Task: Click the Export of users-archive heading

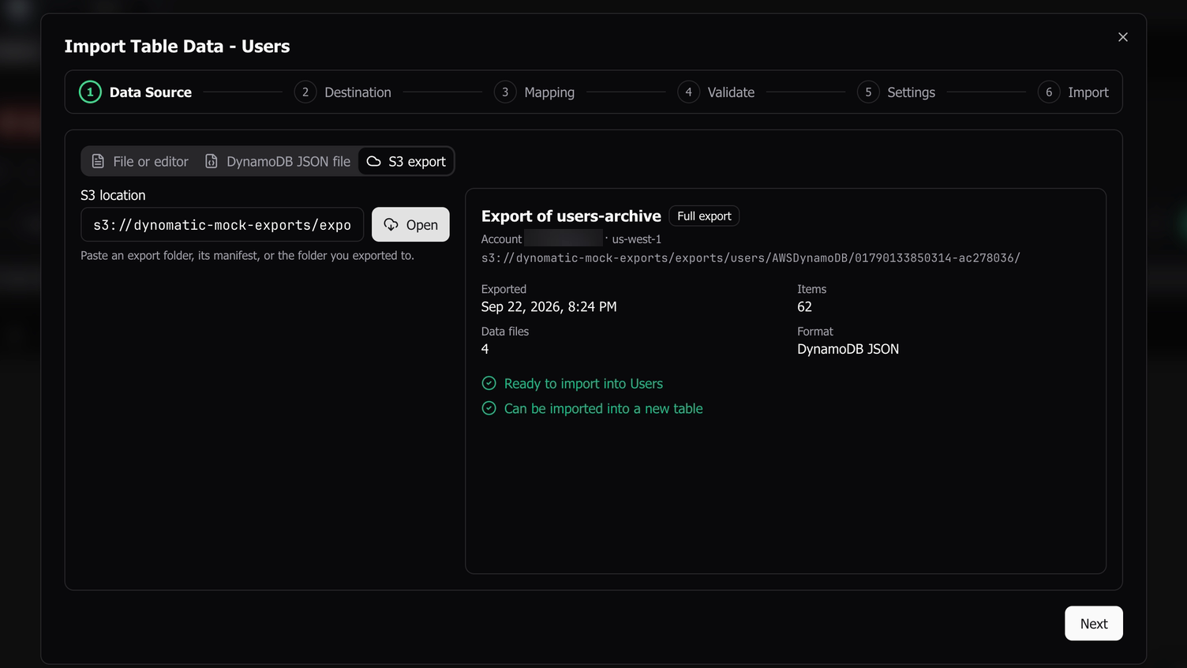Action: (x=571, y=216)
